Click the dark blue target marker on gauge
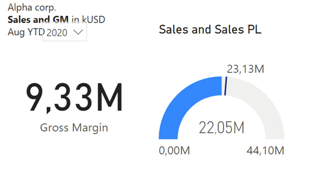Viewport: 311px width, 179px height. coord(226,86)
